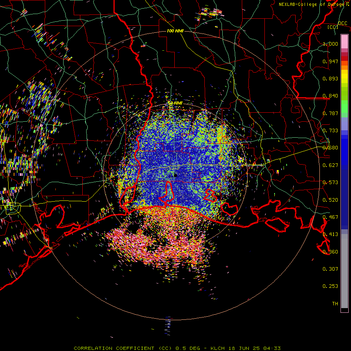Click the 50 NMI range ring label
Screen dimensions: 351x351
tap(175, 103)
